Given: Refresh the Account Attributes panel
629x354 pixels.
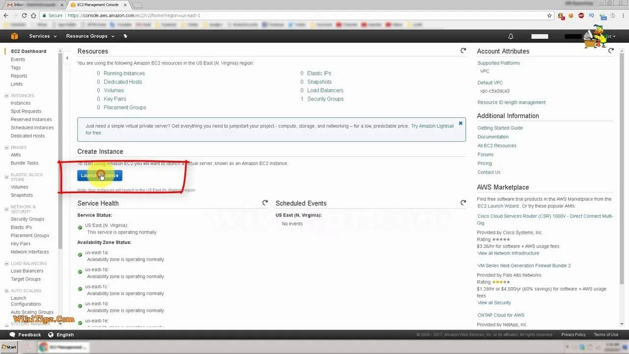Looking at the screenshot, I should (x=611, y=51).
